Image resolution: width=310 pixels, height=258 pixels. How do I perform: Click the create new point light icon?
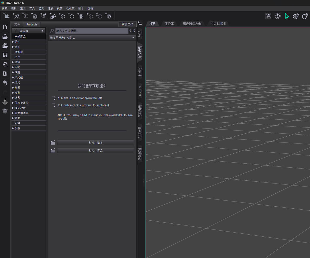(25, 16)
